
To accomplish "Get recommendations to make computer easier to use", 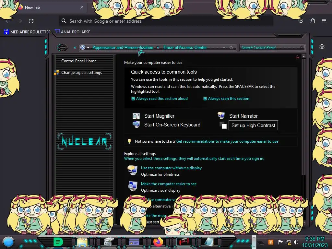I will [227, 141].
